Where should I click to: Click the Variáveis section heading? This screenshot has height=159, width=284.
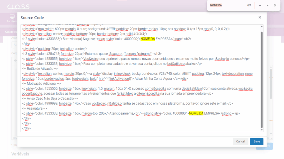coord(20,154)
